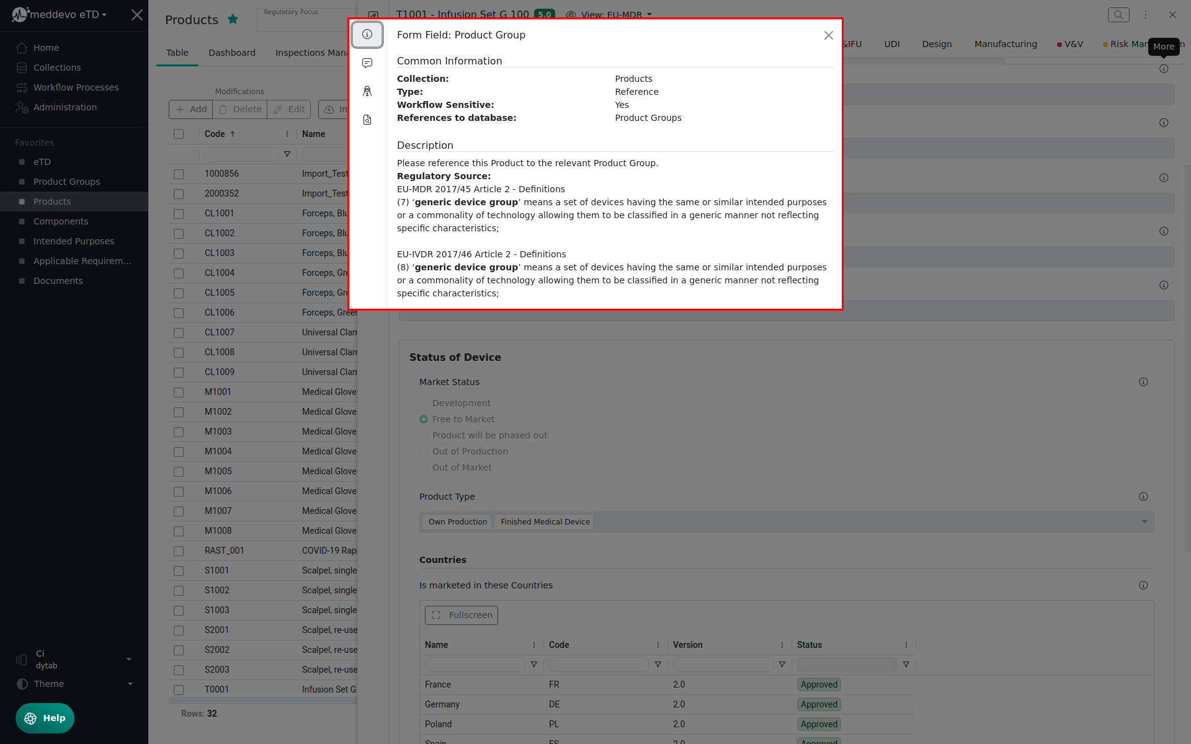Click the Name filter input in Countries table
Screen dimensions: 1191x744
[475, 665]
